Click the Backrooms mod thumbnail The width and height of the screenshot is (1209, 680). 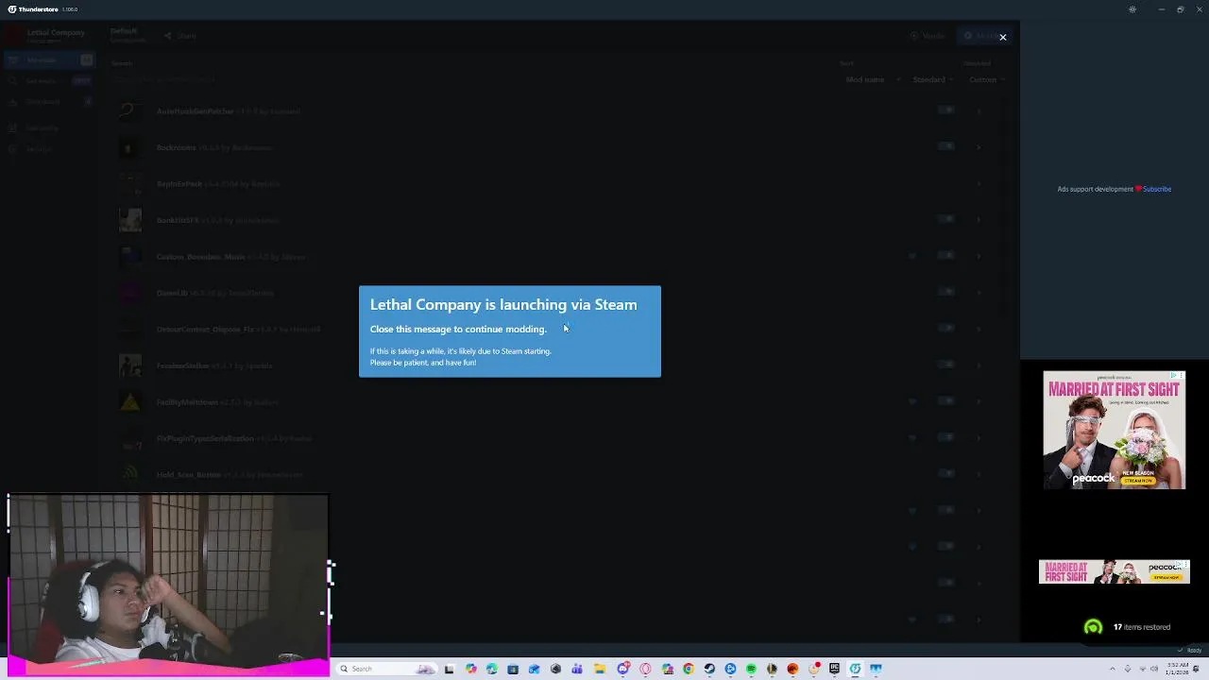click(x=130, y=147)
